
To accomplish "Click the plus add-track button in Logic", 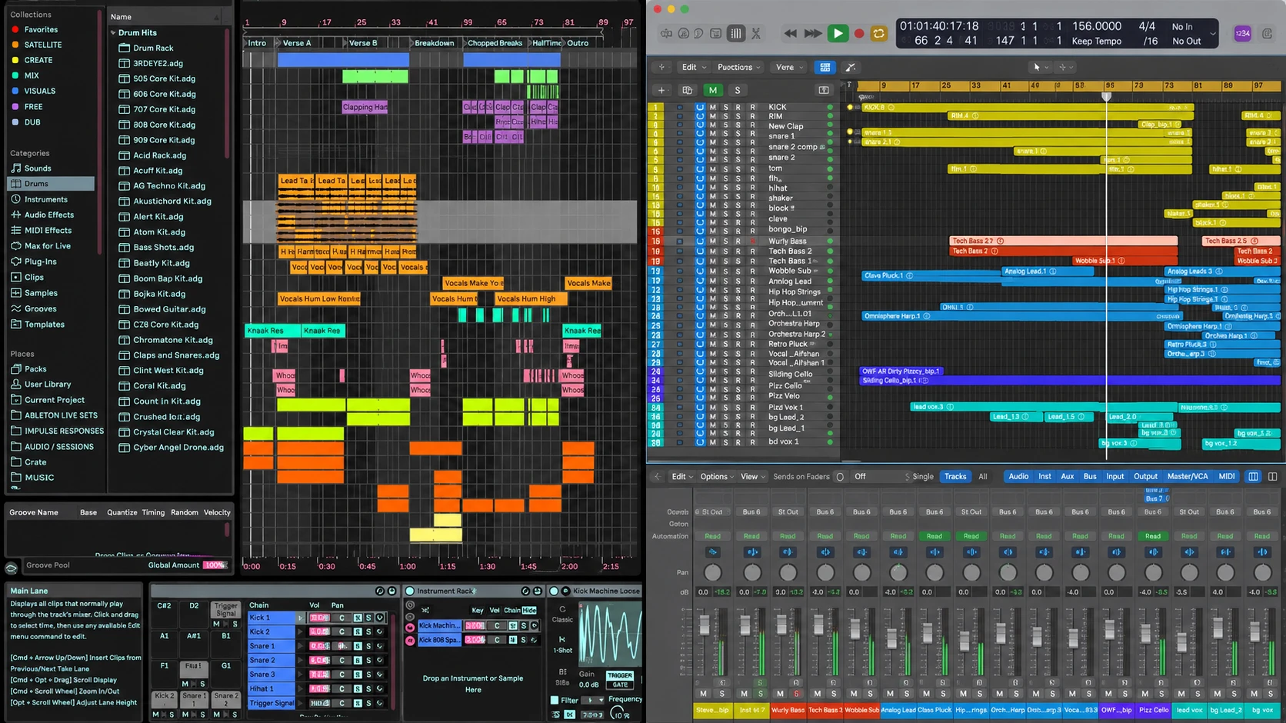I will (661, 90).
